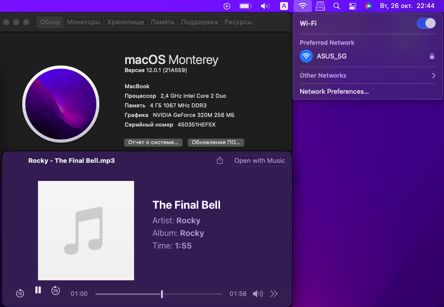
Task: Click Отчет о системе... button
Action: [x=153, y=142]
